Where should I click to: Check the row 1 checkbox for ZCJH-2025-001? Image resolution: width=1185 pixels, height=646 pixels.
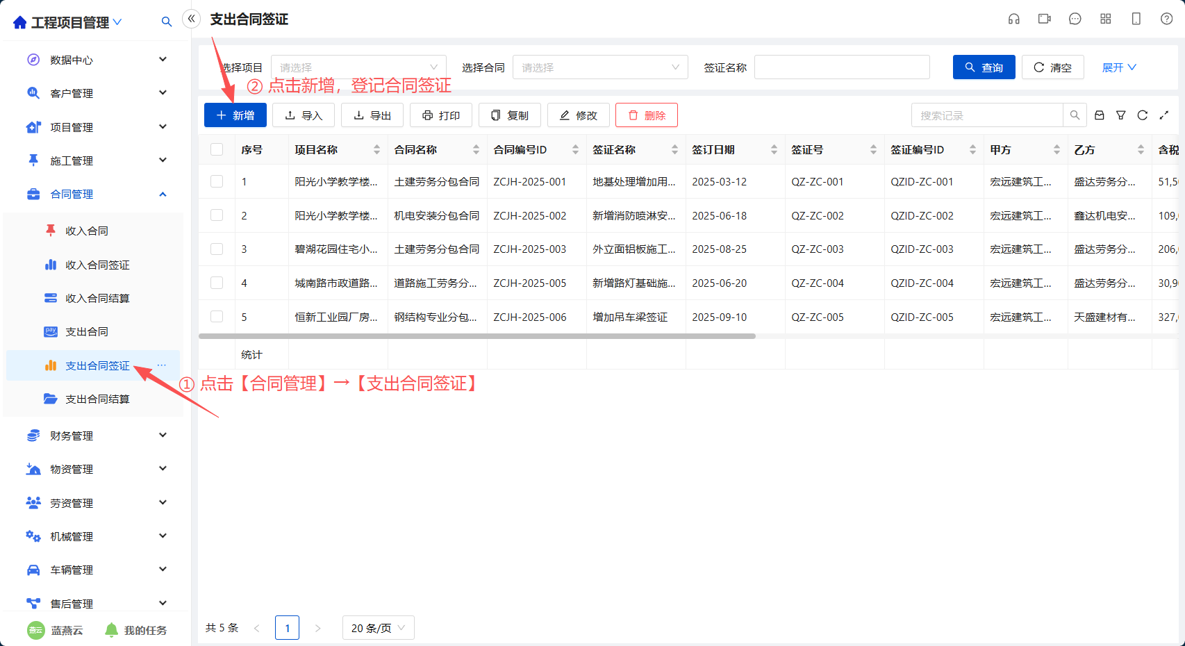pyautogui.click(x=217, y=181)
